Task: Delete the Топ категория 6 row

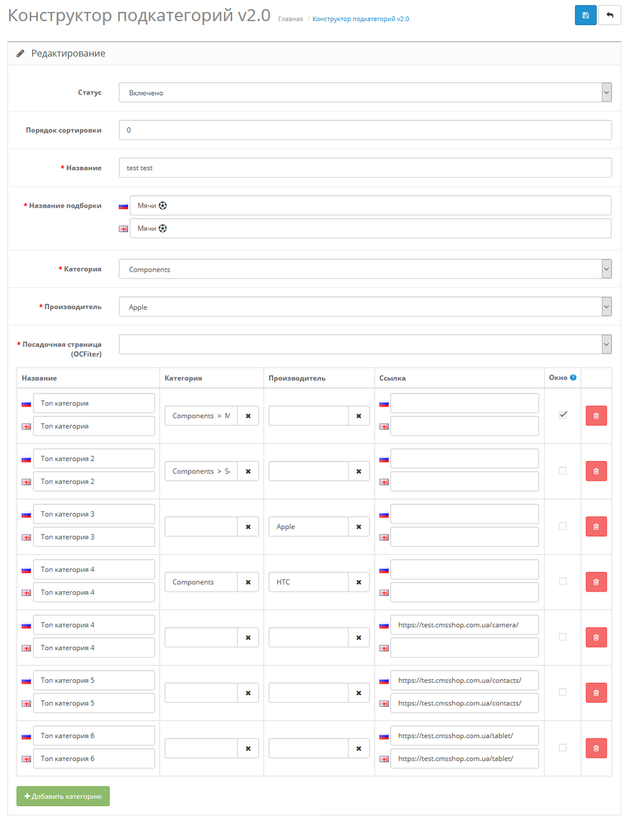Action: [596, 748]
